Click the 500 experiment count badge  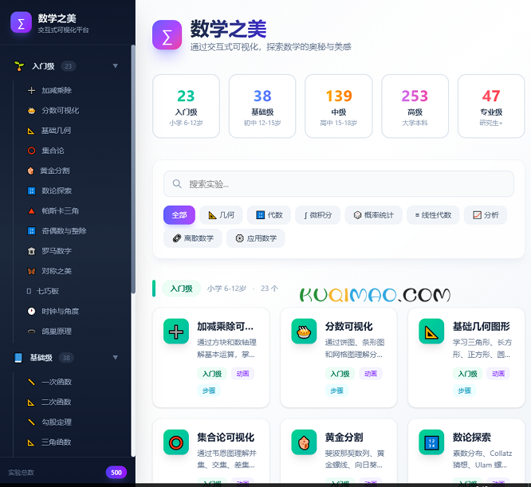coord(116,473)
